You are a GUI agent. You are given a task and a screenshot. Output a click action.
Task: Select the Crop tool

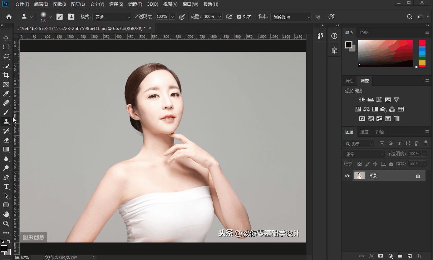pyautogui.click(x=6, y=75)
